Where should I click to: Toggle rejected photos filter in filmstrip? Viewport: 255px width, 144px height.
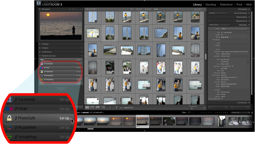click(x=194, y=113)
